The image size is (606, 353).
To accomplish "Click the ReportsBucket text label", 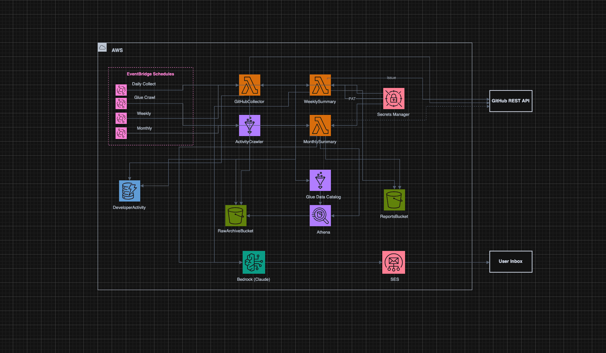I will (394, 217).
